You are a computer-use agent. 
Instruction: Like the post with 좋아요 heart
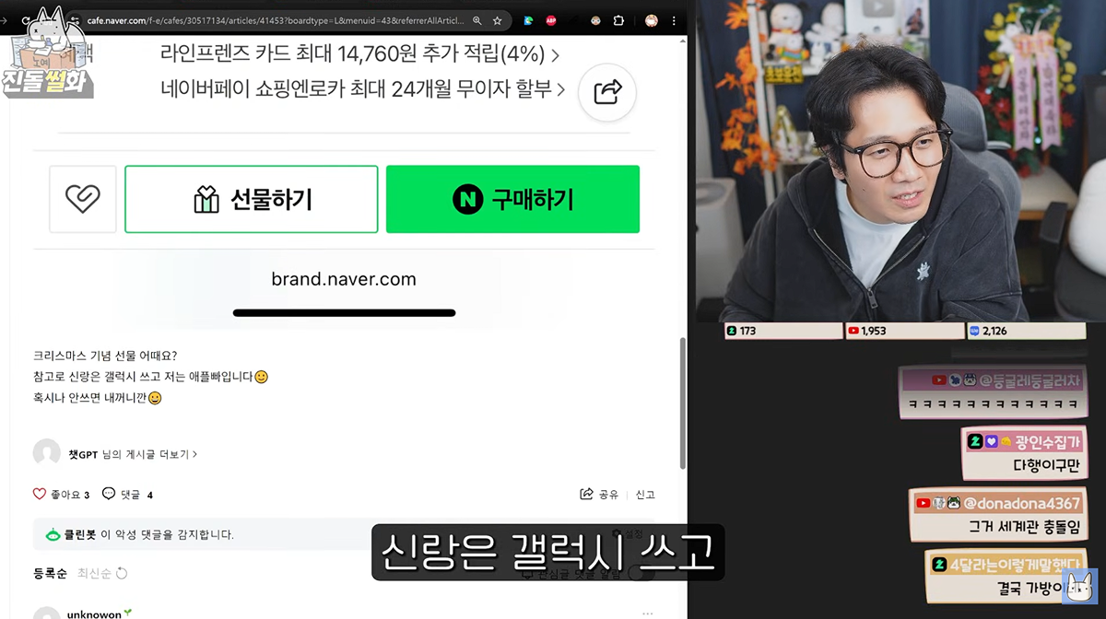[40, 495]
